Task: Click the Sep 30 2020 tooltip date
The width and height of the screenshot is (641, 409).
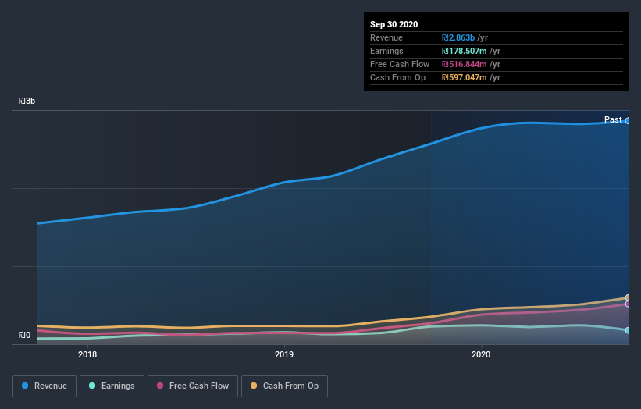Action: point(394,24)
